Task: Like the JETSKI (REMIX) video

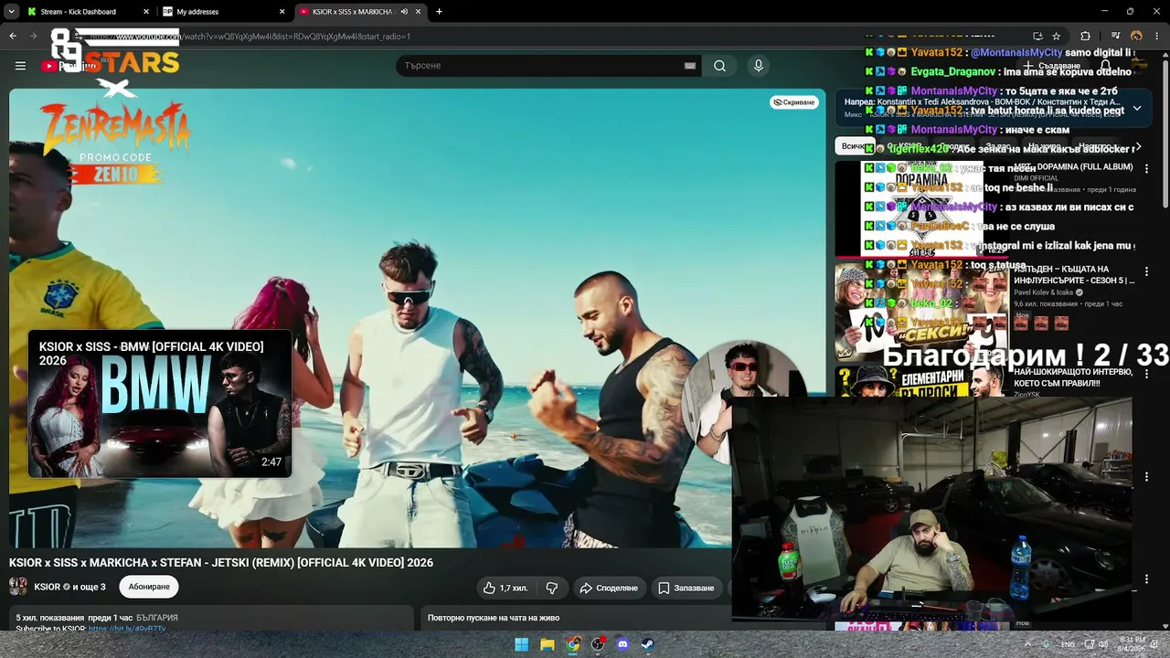Action: (x=505, y=588)
